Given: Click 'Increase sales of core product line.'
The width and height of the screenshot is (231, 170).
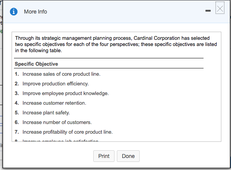Looking at the screenshot, I should click(61, 74).
